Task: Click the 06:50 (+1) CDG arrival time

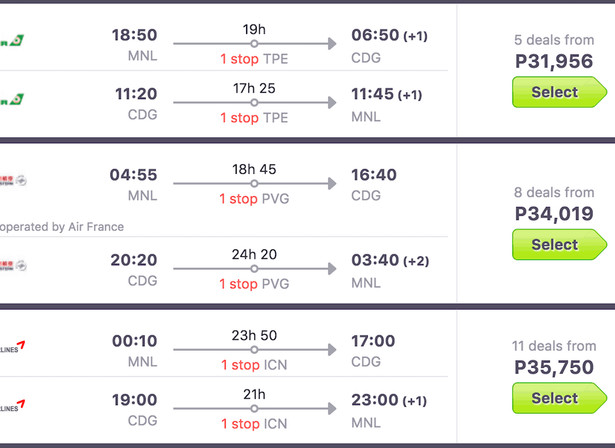Action: (389, 35)
